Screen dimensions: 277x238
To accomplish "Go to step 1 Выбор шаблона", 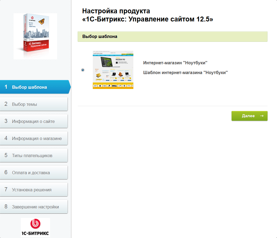I will (35, 87).
